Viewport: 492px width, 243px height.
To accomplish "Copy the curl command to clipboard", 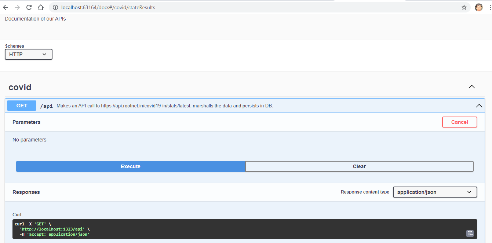I will pos(470,233).
